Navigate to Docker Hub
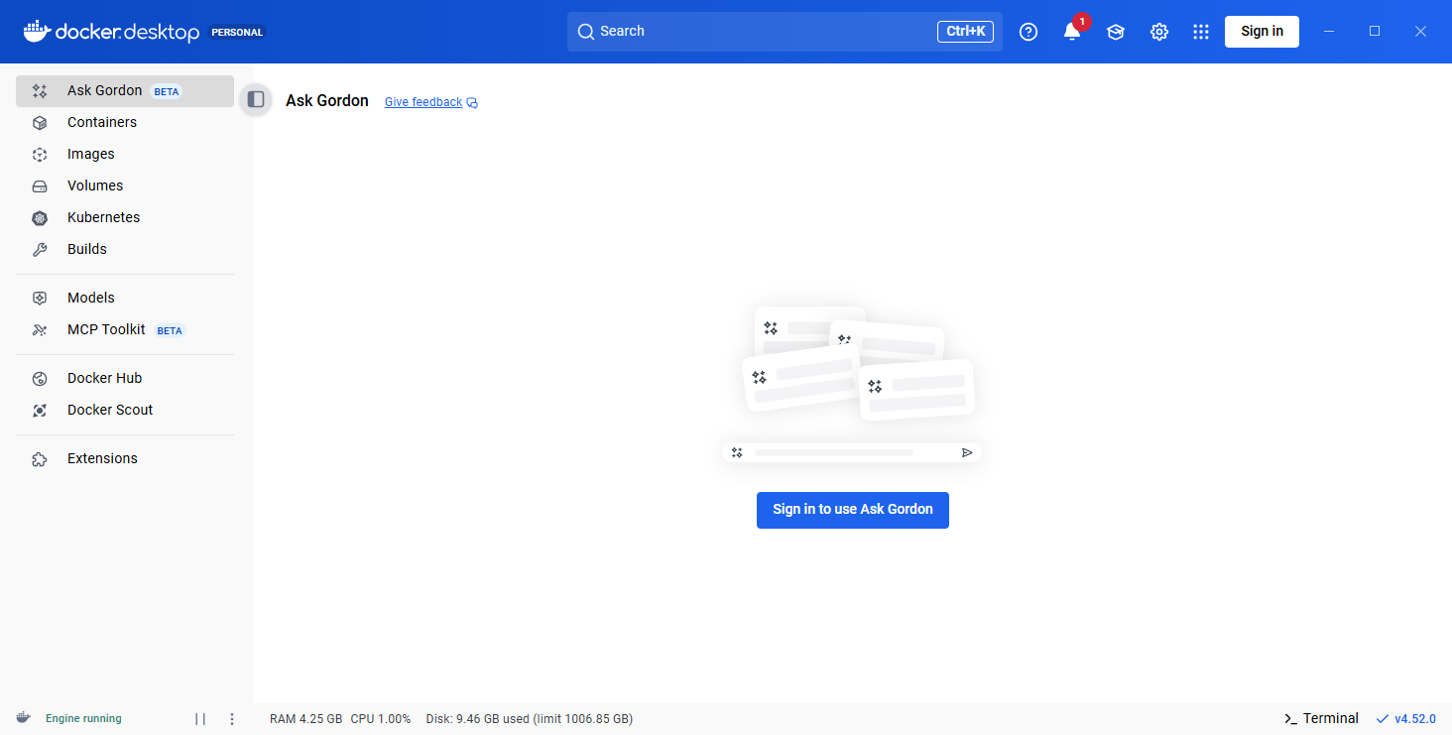Image resolution: width=1452 pixels, height=735 pixels. (x=125, y=379)
